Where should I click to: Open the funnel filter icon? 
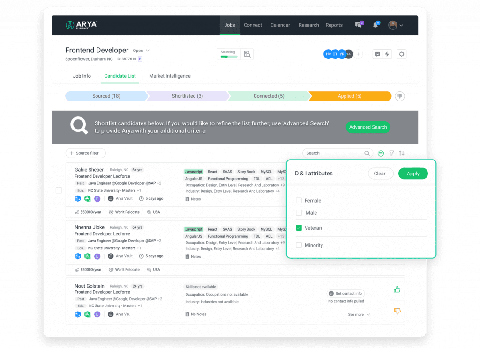(x=391, y=153)
